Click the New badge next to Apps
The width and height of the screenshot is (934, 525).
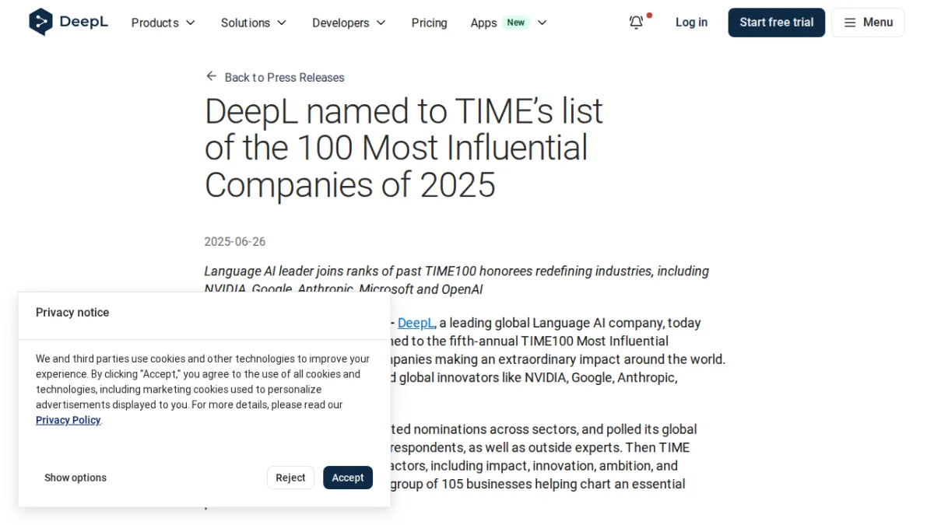pyautogui.click(x=515, y=23)
